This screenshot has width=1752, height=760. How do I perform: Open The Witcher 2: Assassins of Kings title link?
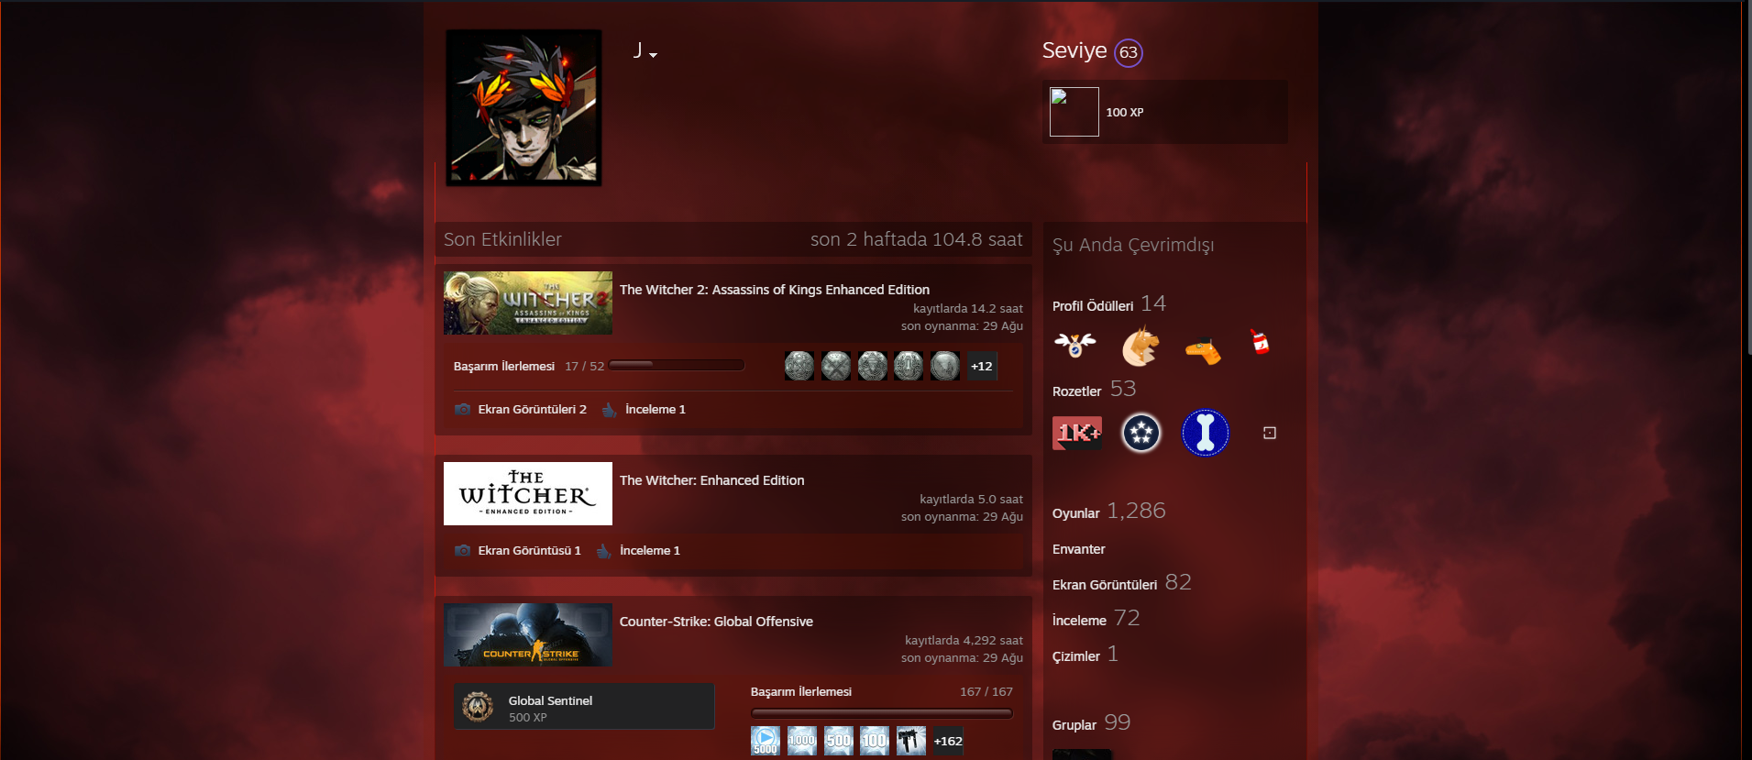click(775, 290)
